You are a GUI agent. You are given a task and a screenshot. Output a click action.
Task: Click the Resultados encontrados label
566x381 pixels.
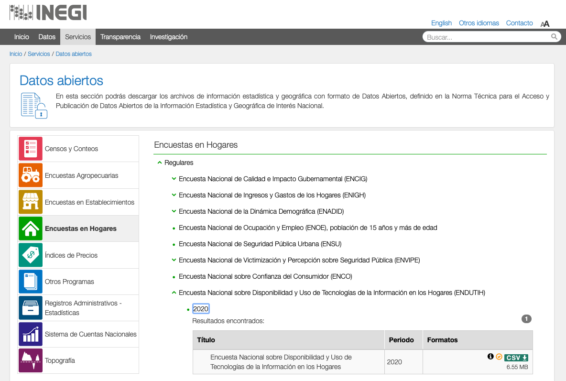point(228,321)
